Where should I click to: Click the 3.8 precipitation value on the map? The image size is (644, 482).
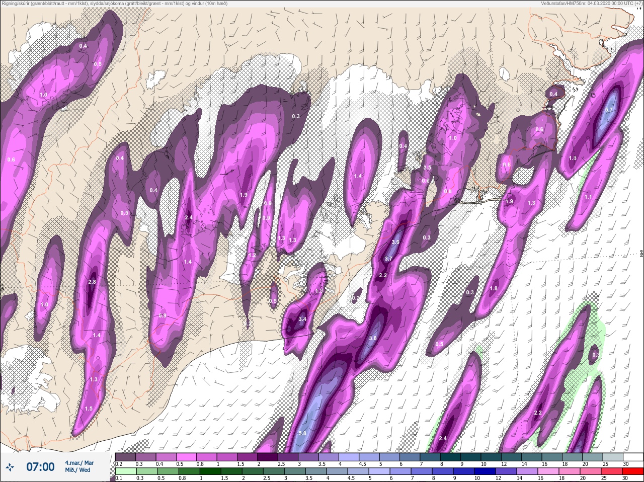373,338
